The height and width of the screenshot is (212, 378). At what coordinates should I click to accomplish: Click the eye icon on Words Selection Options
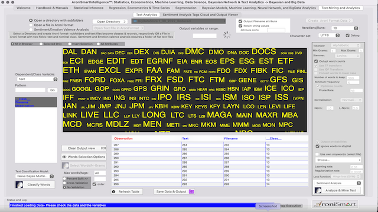tap(64, 157)
